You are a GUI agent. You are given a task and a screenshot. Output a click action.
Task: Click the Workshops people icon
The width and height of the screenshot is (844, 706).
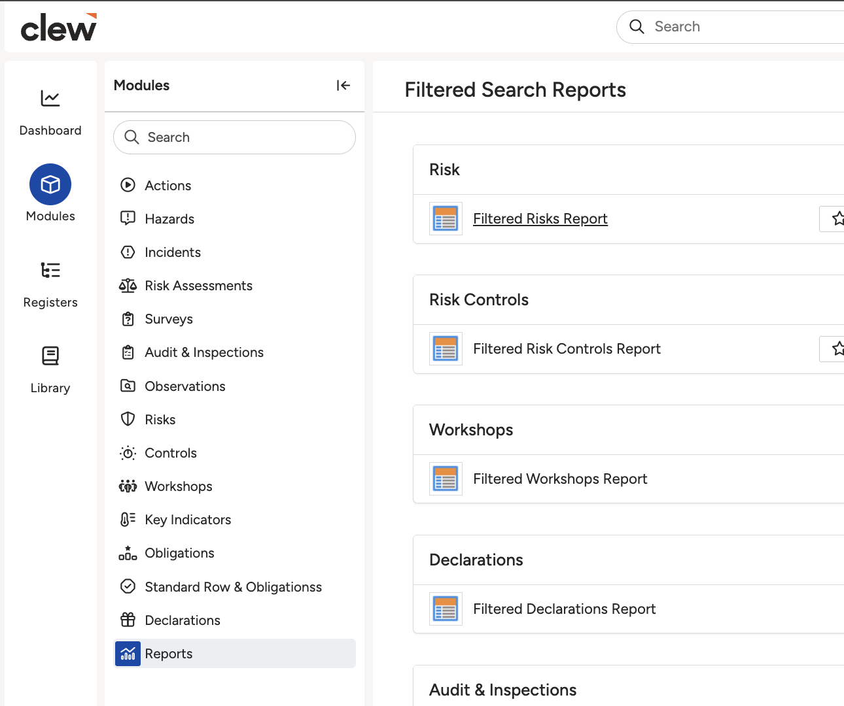click(128, 486)
